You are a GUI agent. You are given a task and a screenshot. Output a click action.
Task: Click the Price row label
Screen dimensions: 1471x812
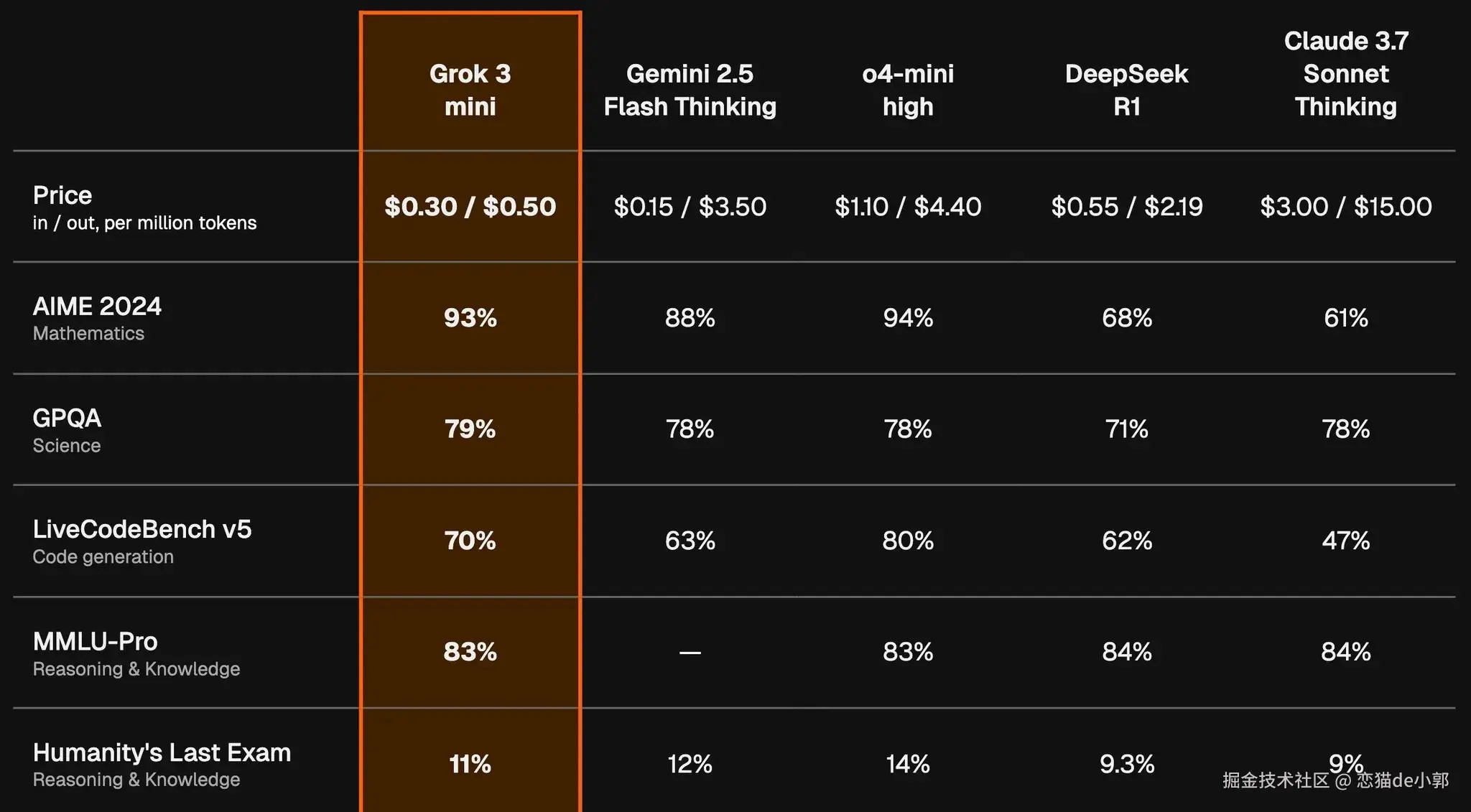click(x=62, y=195)
